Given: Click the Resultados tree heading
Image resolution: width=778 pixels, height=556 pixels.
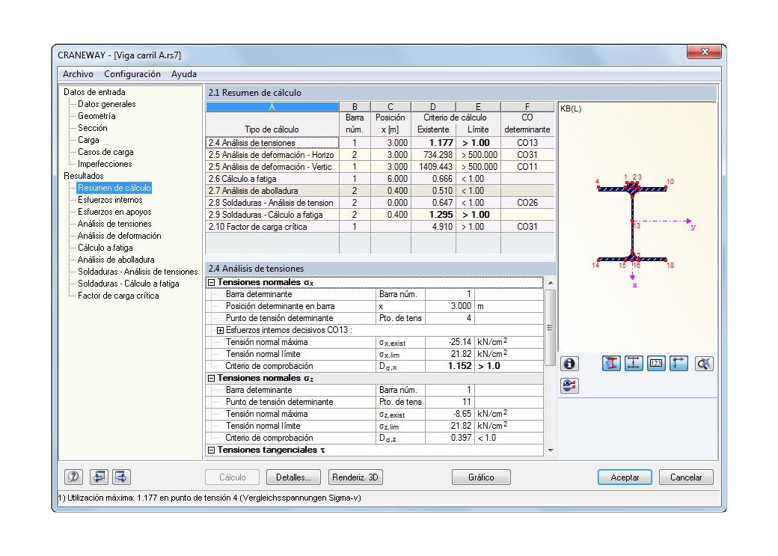Looking at the screenshot, I should pos(83,176).
